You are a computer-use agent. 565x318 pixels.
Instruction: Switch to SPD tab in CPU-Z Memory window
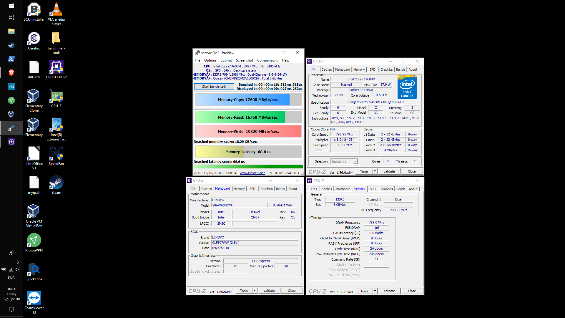[x=373, y=189]
